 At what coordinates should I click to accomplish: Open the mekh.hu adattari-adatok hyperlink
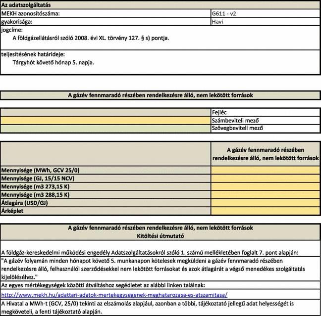(x=114, y=295)
